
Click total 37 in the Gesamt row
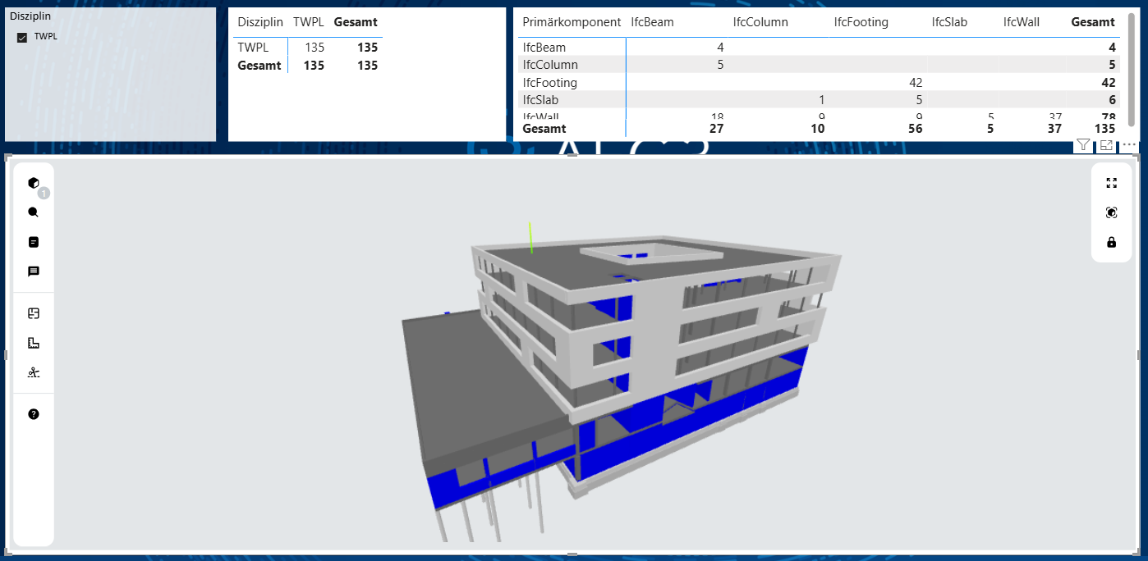(x=1054, y=129)
